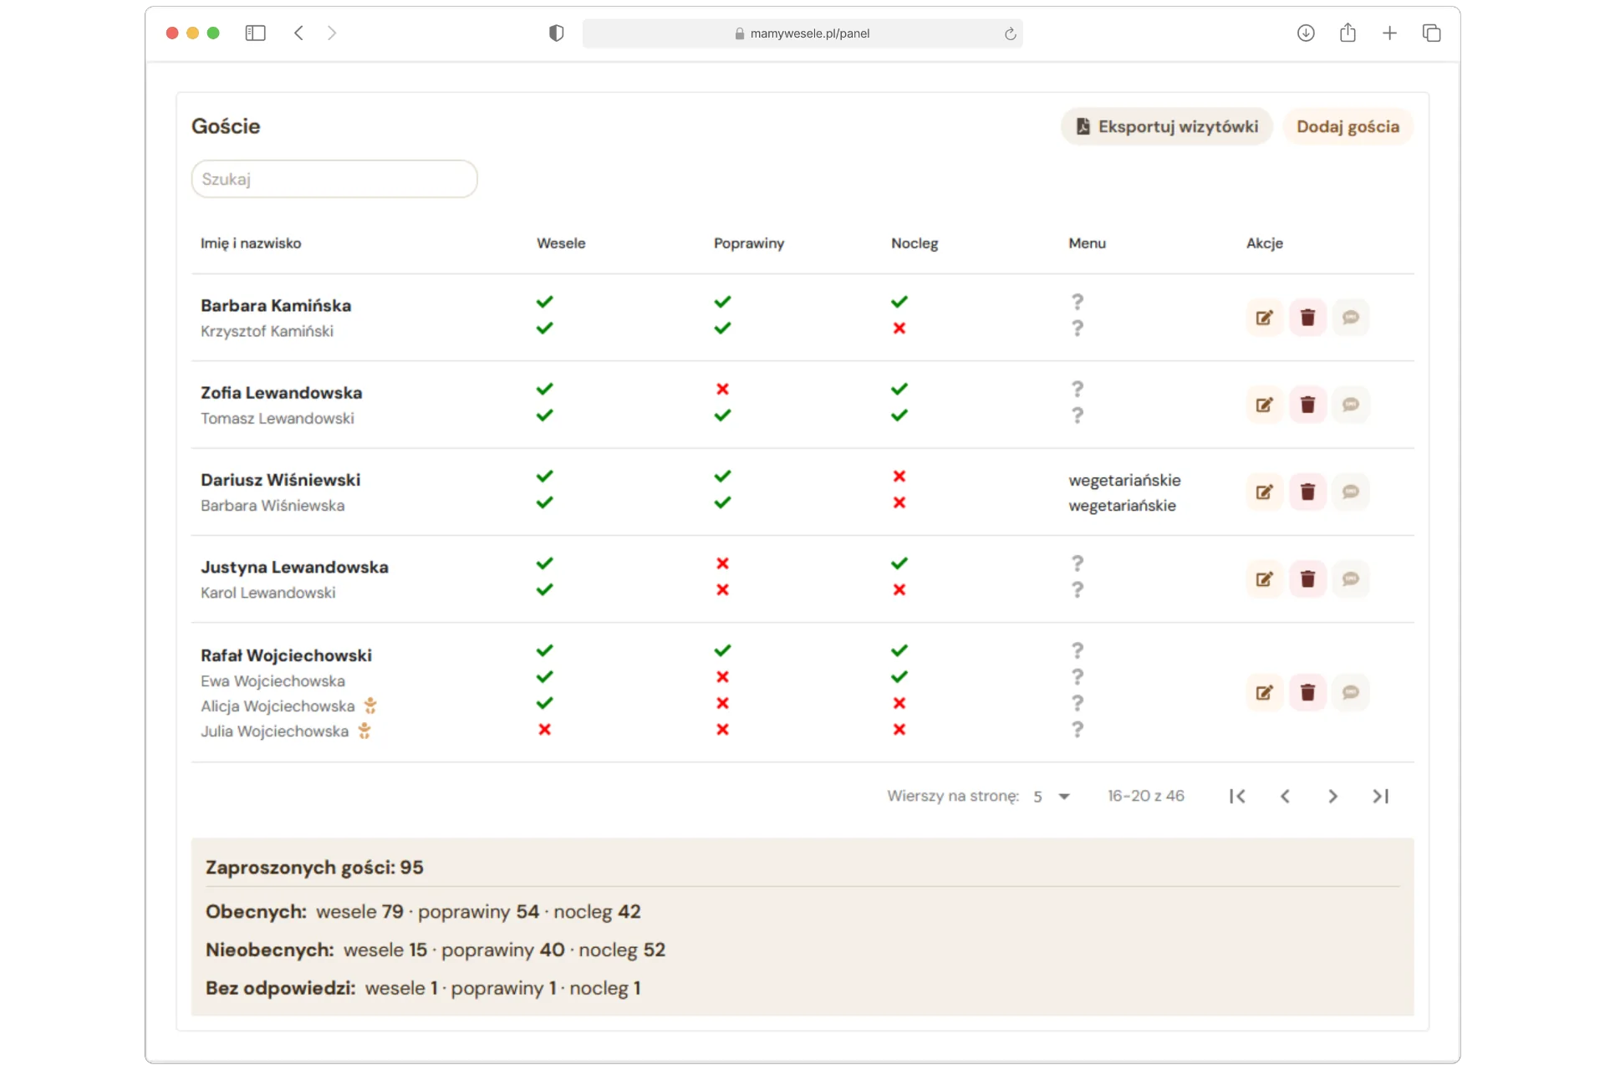Go to next page of guests
1605x1070 pixels.
click(1332, 796)
